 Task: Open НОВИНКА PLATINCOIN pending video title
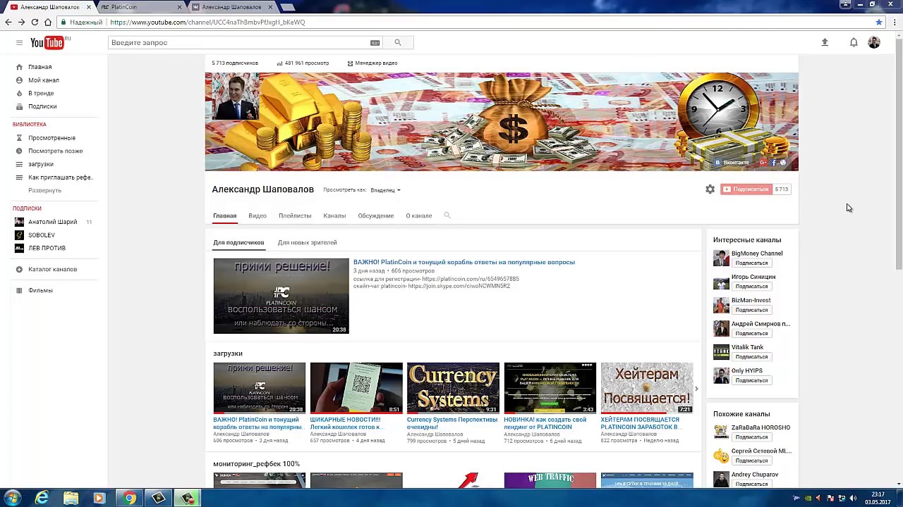pos(545,423)
